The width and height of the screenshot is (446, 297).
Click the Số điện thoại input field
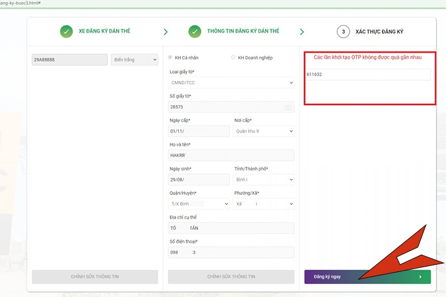(x=231, y=252)
